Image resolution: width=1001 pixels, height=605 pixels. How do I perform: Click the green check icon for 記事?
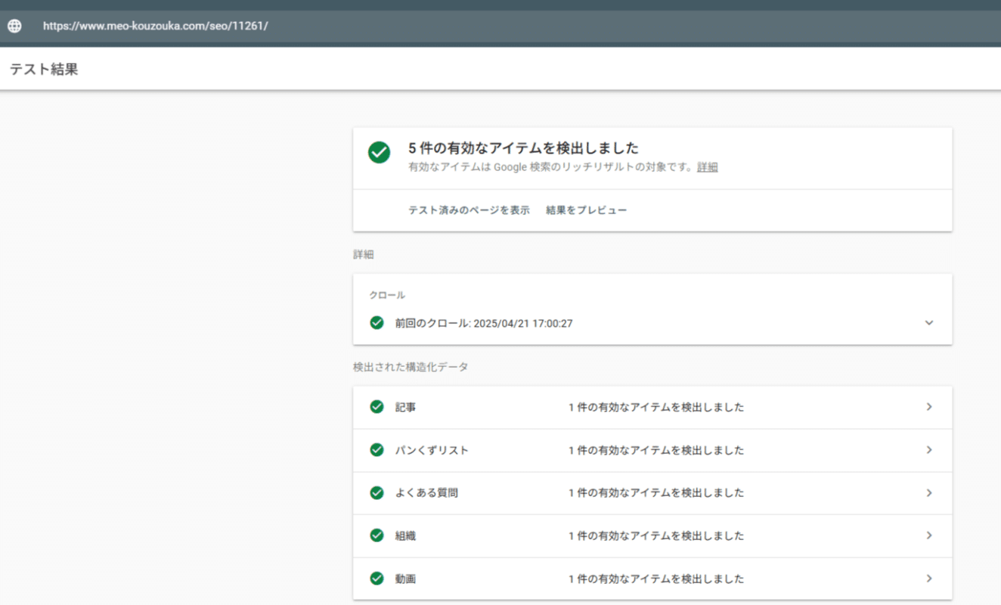click(x=377, y=407)
